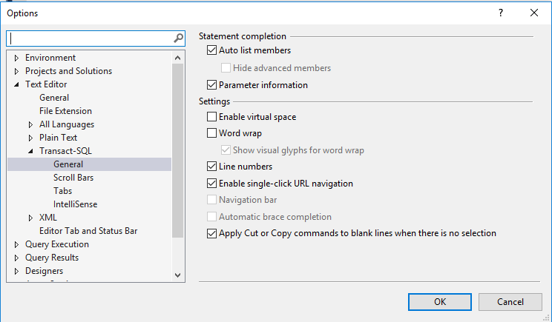Expand the Plain Text node

point(30,138)
